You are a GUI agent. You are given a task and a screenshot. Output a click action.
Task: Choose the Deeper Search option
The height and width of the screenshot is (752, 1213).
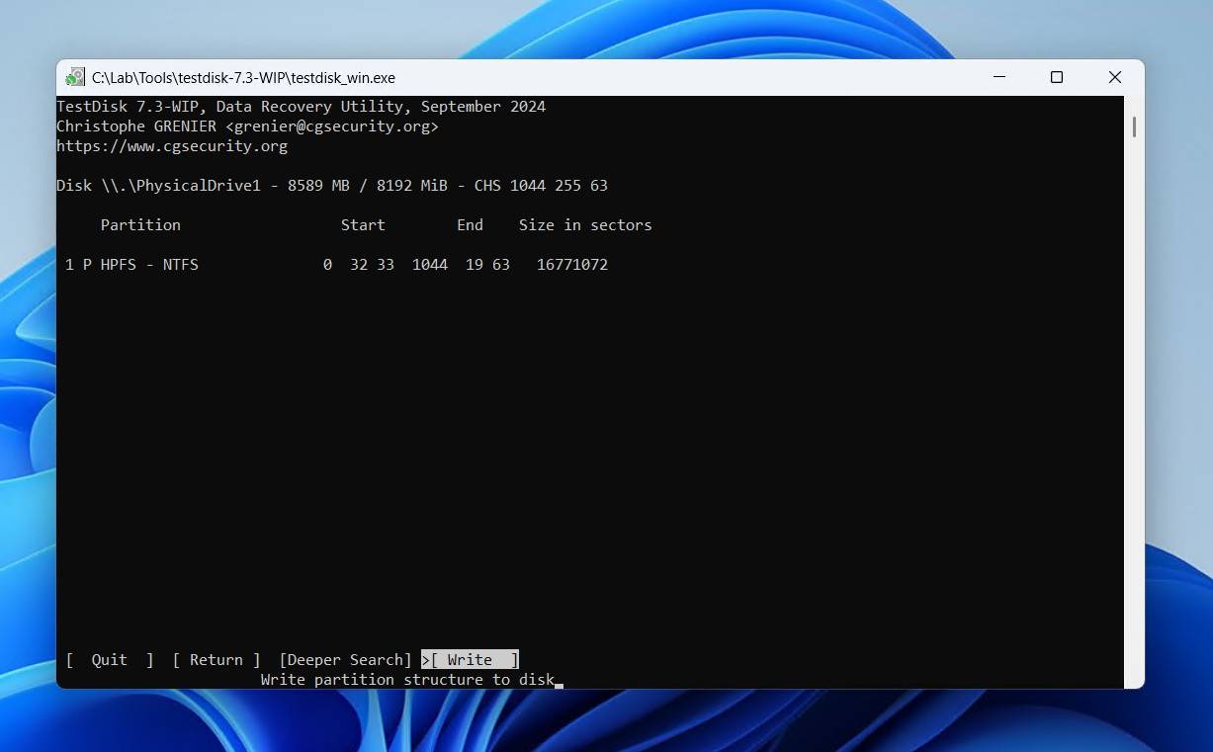[x=345, y=660]
